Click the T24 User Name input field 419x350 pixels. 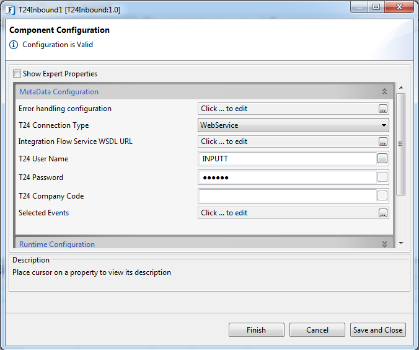[x=288, y=158]
